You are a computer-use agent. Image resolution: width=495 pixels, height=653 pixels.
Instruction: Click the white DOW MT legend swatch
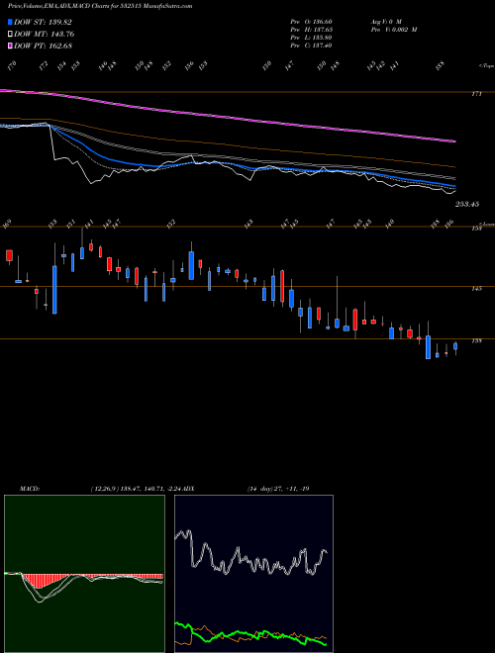[x=10, y=34]
